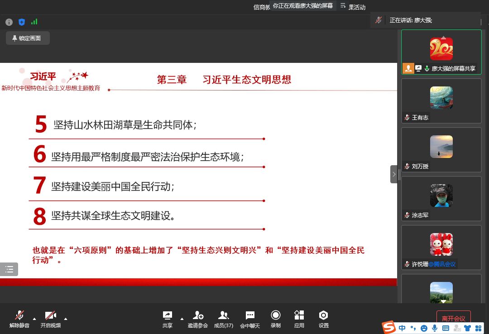
Task: Open 会中聊天 chat window
Action: 250,319
